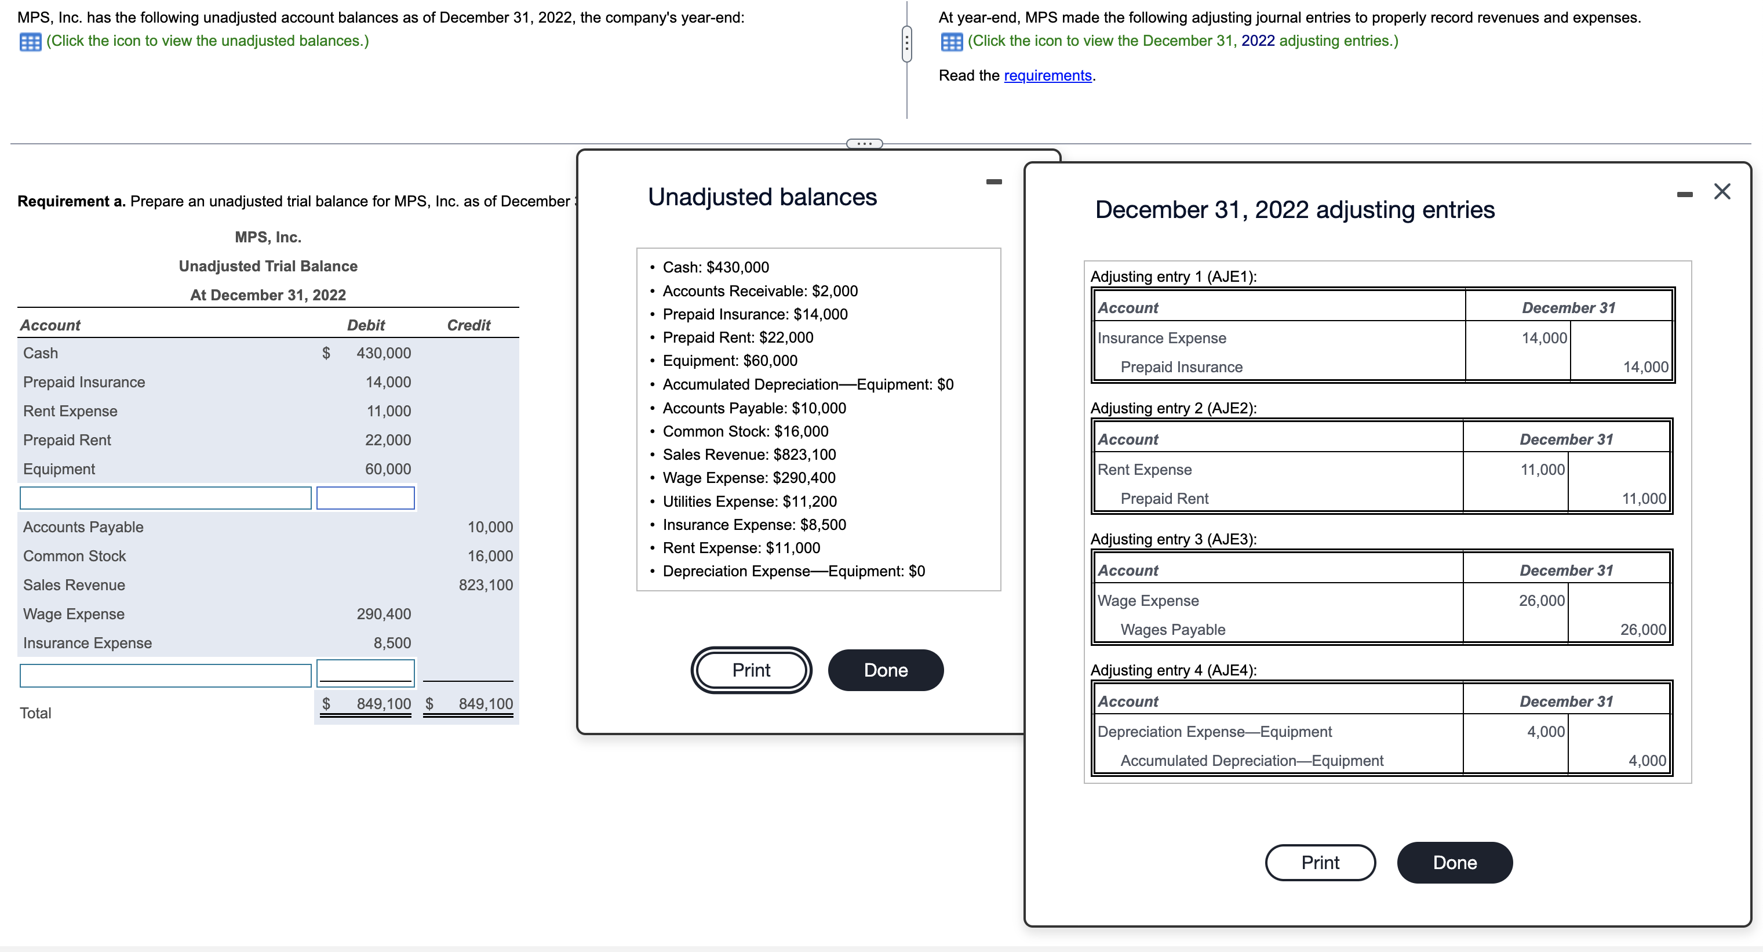Click the Cash debit amount 430,000

pos(383,354)
